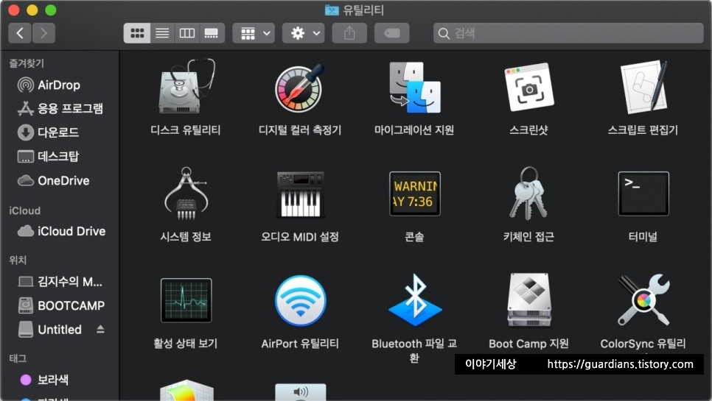Click the 스크린샷 label text
The width and height of the screenshot is (712, 401).
tap(529, 130)
